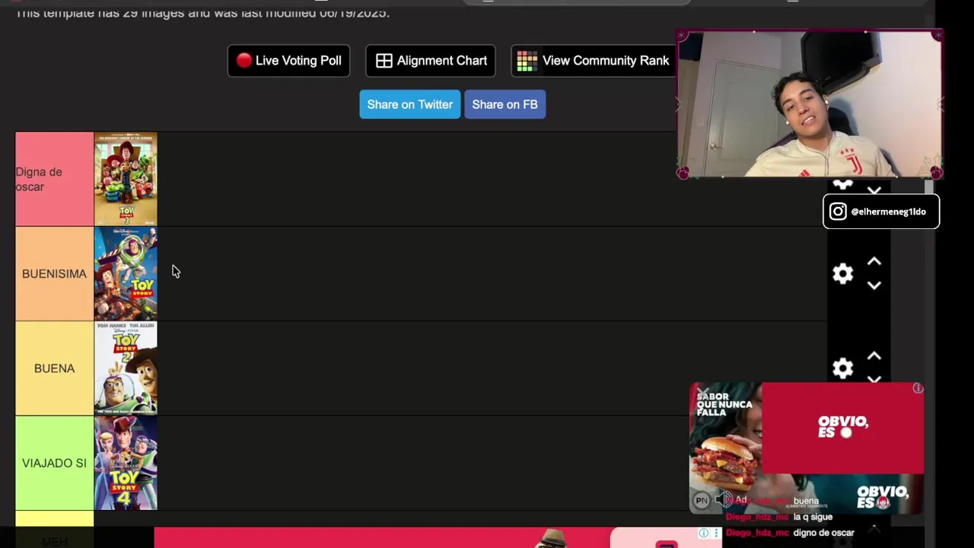
Task: Open the BUENISIMA row settings gear
Action: 842,274
